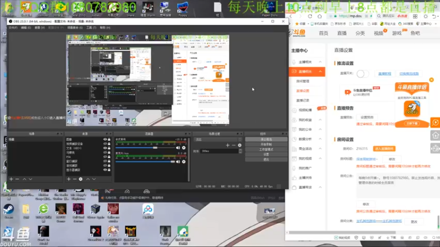Click browser refresh icon in Douyu window
This screenshot has width=440, height=247.
click(310, 16)
